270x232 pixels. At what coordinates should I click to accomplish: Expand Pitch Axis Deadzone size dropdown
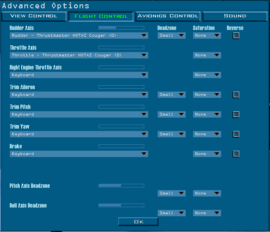point(171,193)
